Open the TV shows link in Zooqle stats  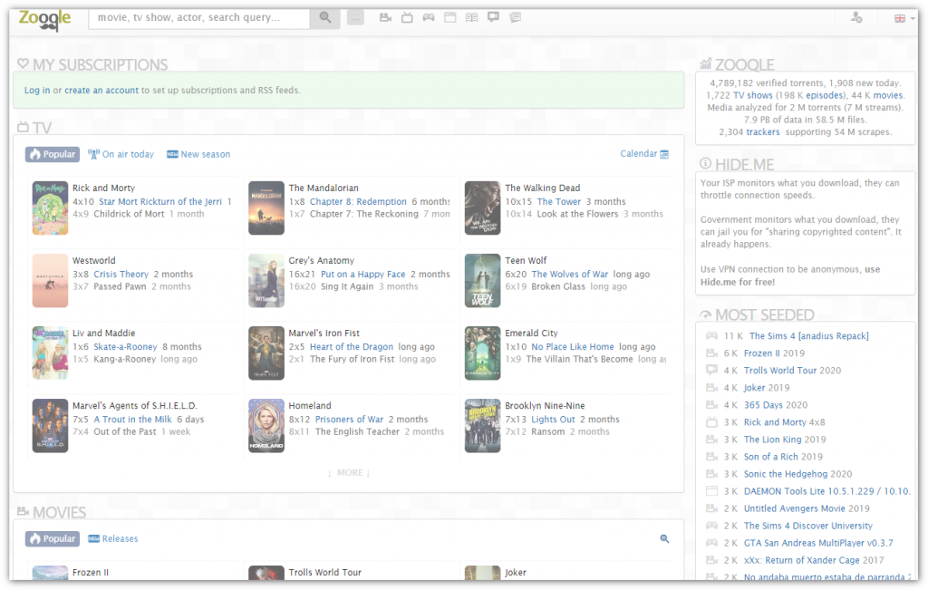tap(753, 95)
